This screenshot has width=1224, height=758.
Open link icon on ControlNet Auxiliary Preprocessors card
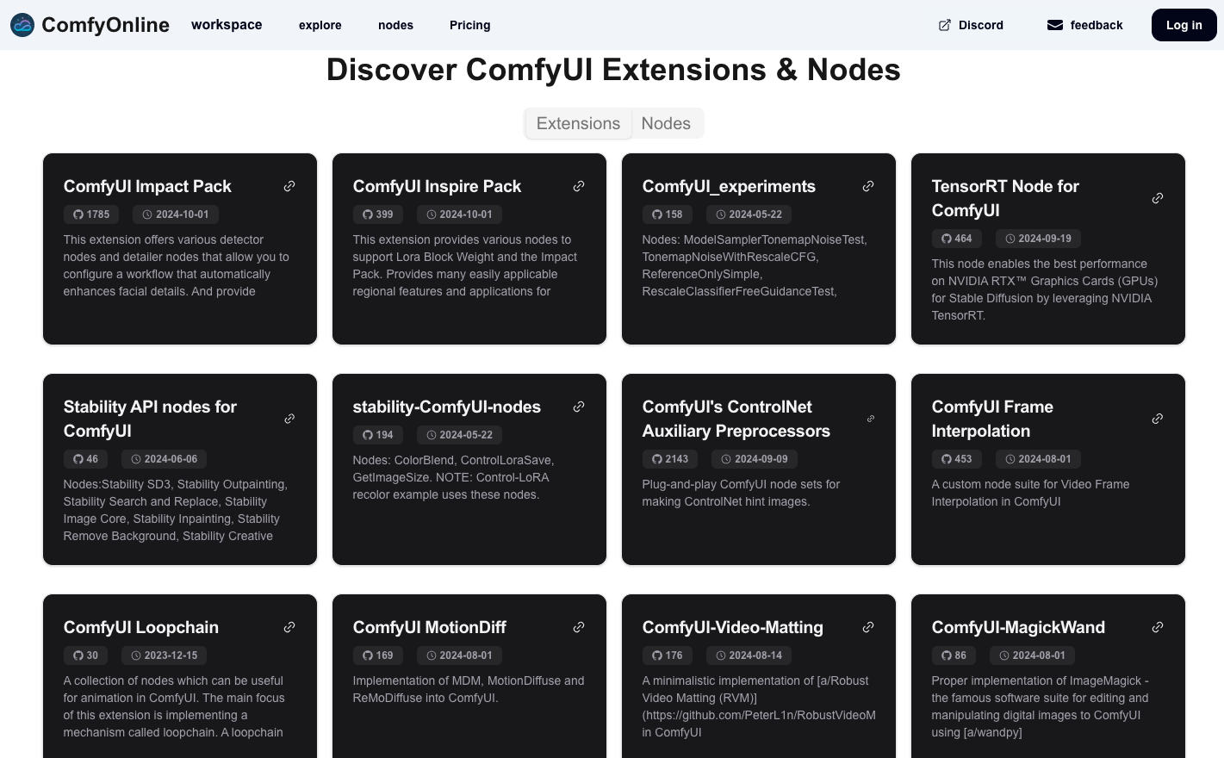(x=871, y=419)
